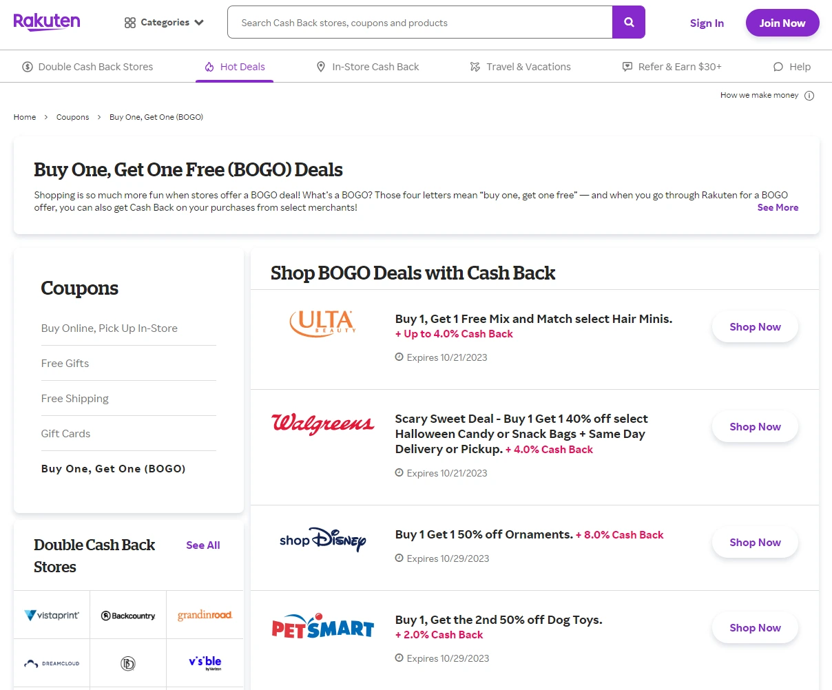
Task: Click Up to 4.0% Cash Back on Ulta deal
Action: [x=455, y=334]
